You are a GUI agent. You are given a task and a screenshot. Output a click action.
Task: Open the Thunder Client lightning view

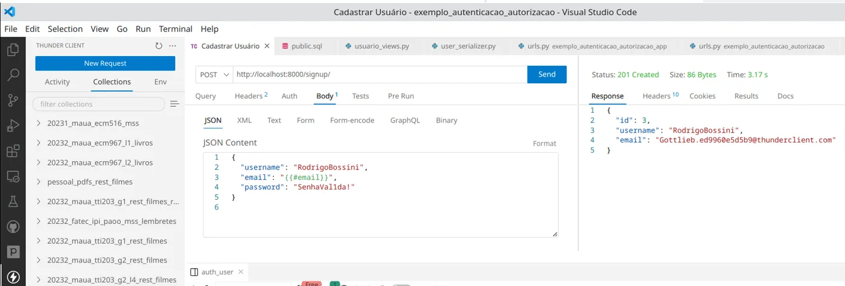click(13, 277)
